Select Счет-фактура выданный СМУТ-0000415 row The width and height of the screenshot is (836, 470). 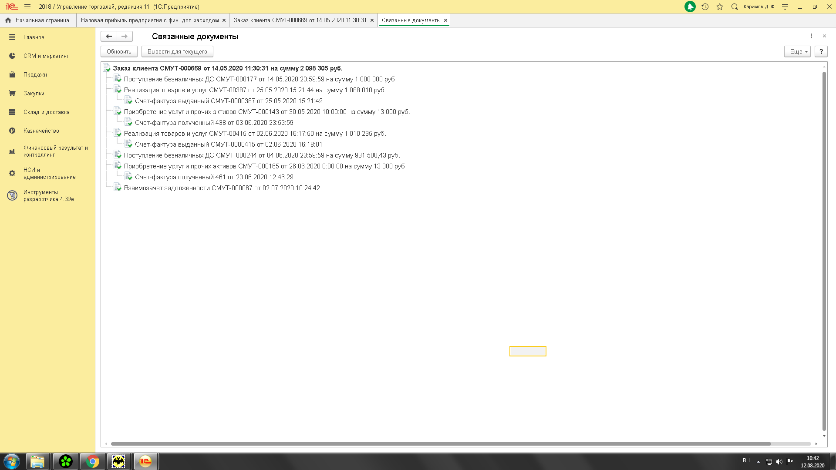click(229, 144)
